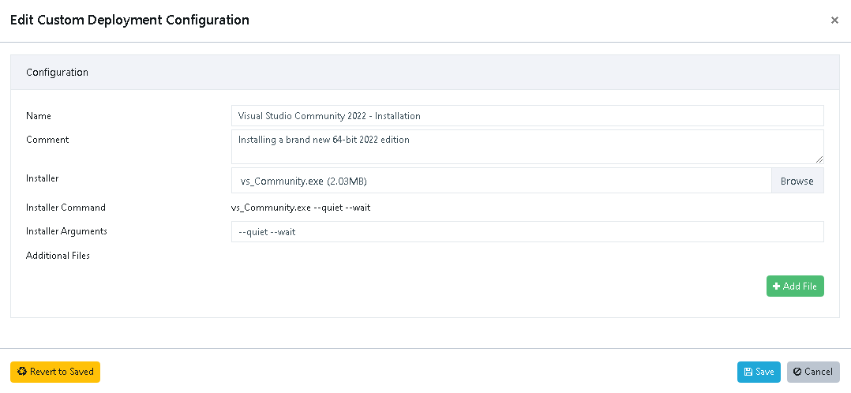Click the Comment label
The image size is (851, 393).
coord(47,140)
